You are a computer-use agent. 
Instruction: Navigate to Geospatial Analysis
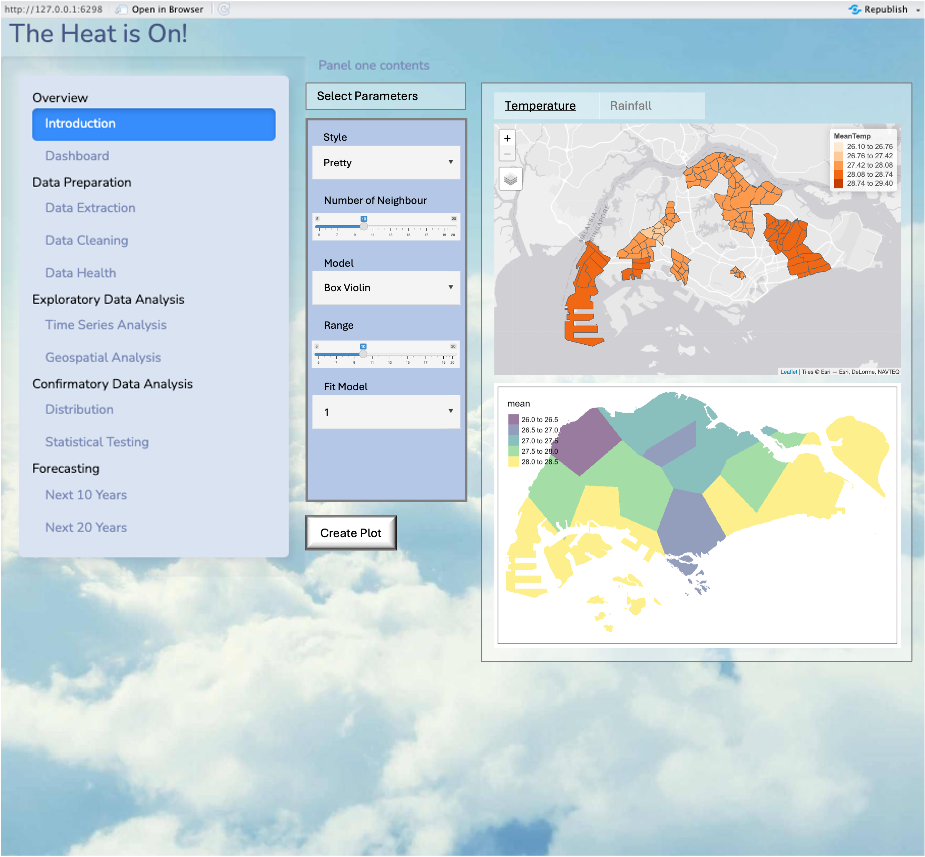click(x=103, y=357)
